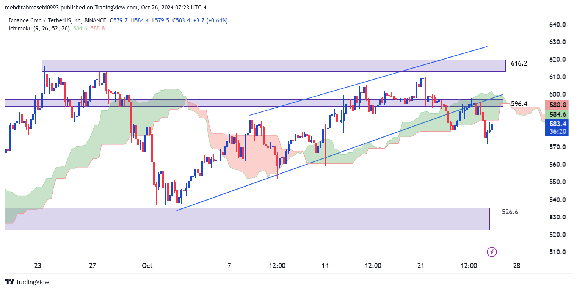Select the Binance Coin / TetherUS symbol title
Screen dimensions: 577x290
[x=56, y=20]
